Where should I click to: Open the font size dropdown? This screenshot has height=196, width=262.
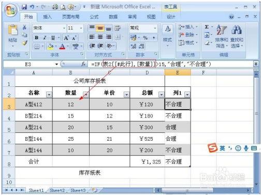click(81, 28)
